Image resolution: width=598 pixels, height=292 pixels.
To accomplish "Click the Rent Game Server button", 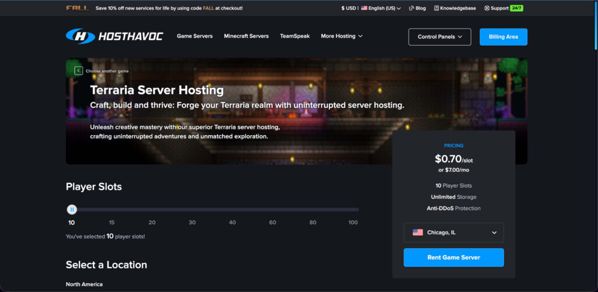I will point(453,257).
